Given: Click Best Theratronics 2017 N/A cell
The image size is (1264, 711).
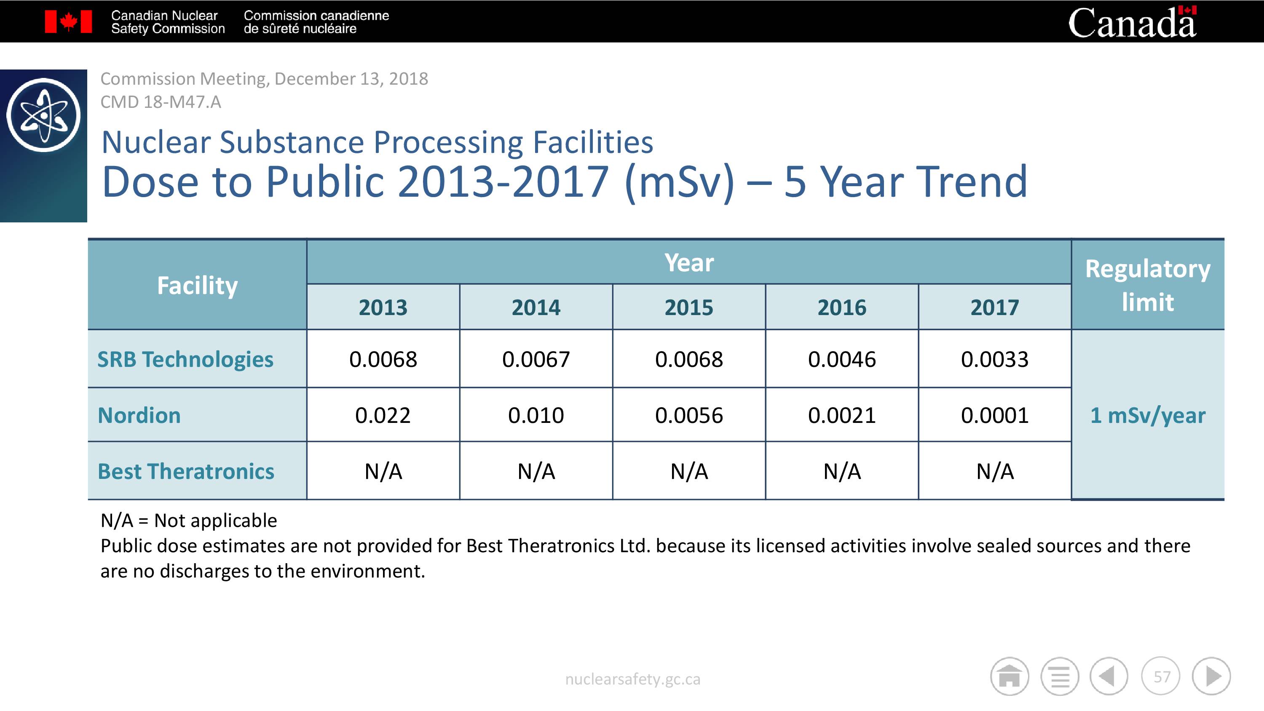Looking at the screenshot, I should click(995, 471).
